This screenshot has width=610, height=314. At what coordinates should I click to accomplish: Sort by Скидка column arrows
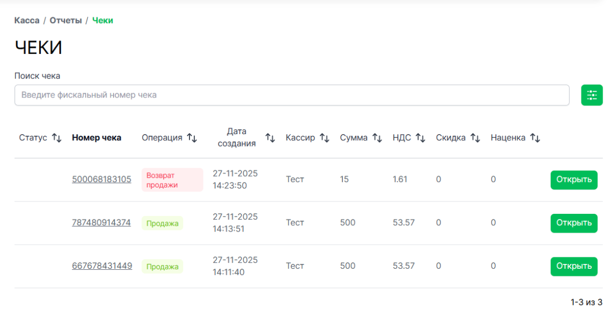[x=475, y=138]
